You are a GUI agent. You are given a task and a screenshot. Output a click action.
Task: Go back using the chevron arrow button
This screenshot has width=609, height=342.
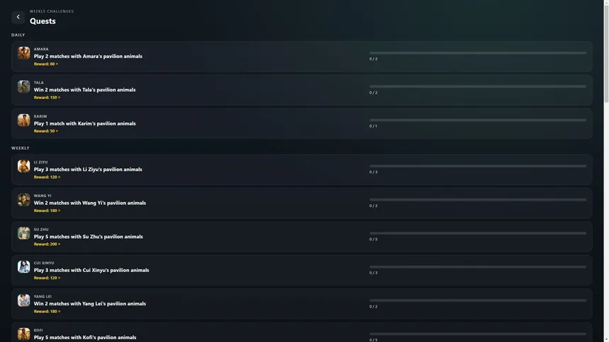(x=18, y=17)
